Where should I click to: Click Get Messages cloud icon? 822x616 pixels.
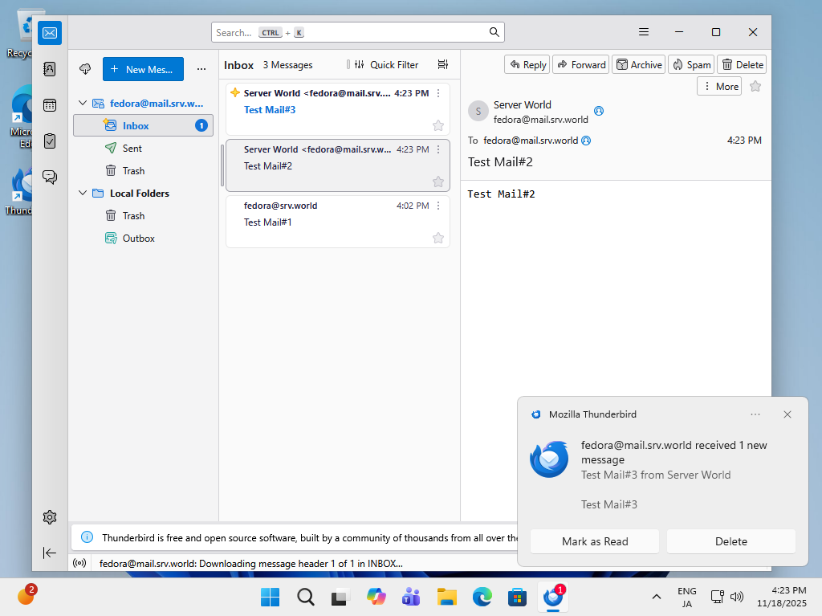click(85, 69)
